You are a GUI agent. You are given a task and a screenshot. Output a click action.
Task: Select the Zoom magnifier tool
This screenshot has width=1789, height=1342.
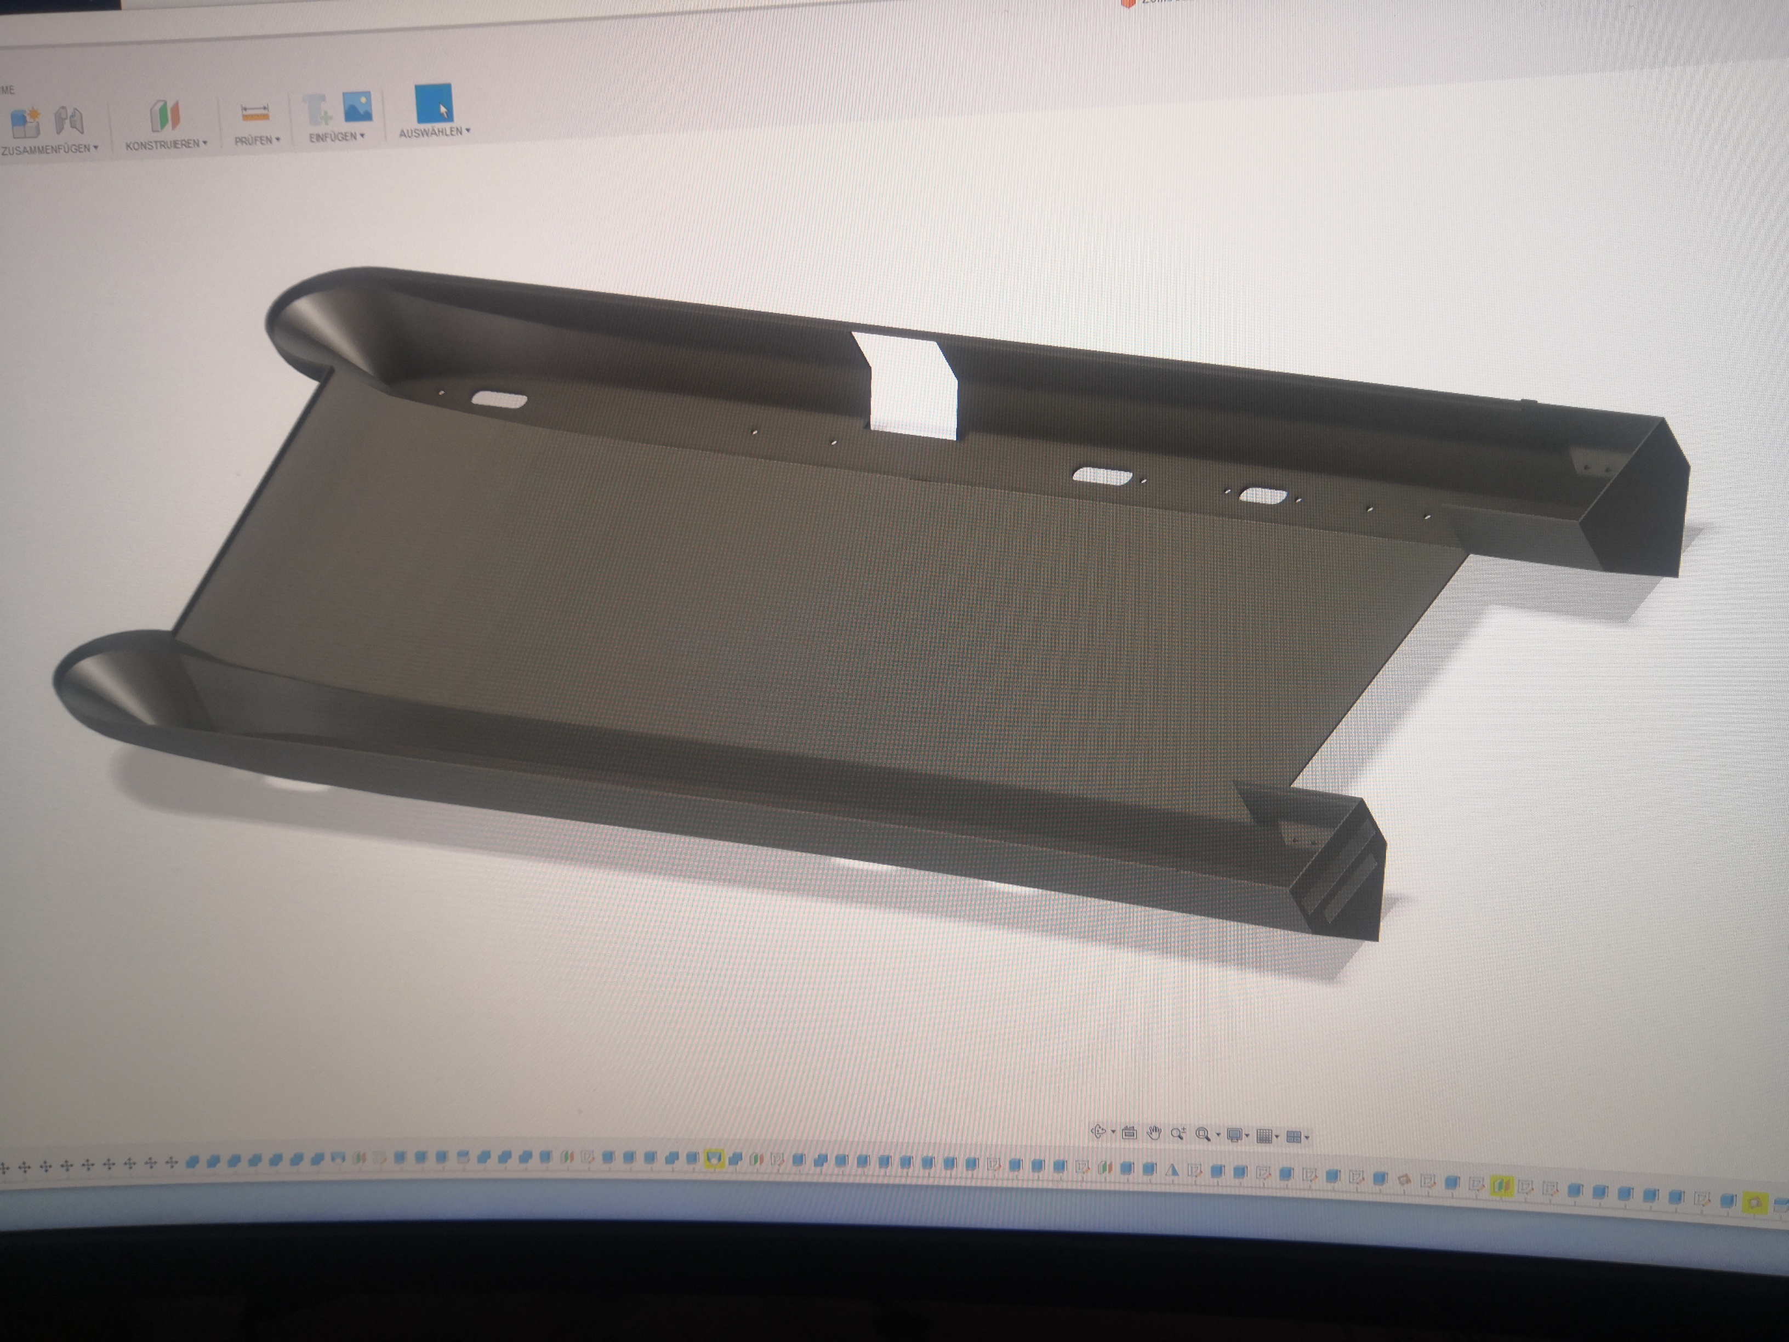[1178, 1134]
